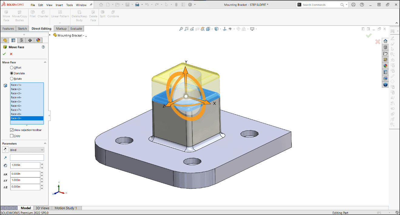The height and width of the screenshot is (215, 400).
Task: Open File menu
Action: tap(33, 5)
